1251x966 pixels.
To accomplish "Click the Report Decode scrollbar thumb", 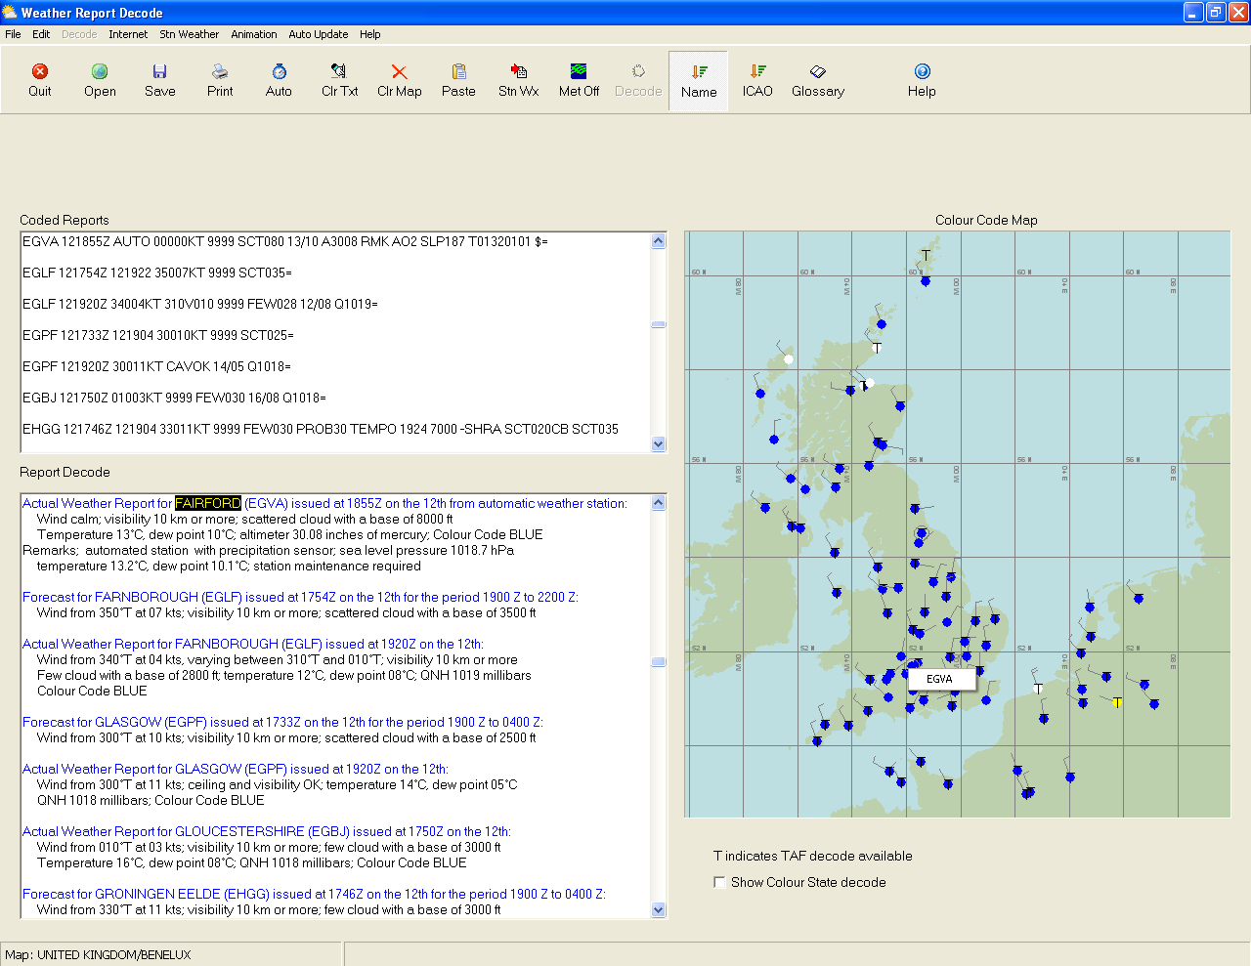I will pyautogui.click(x=658, y=661).
